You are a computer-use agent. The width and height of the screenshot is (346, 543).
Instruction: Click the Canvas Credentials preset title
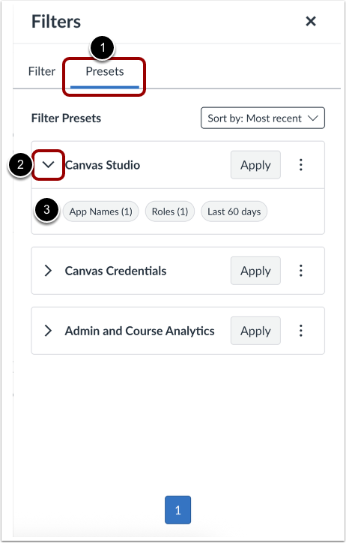pos(115,271)
